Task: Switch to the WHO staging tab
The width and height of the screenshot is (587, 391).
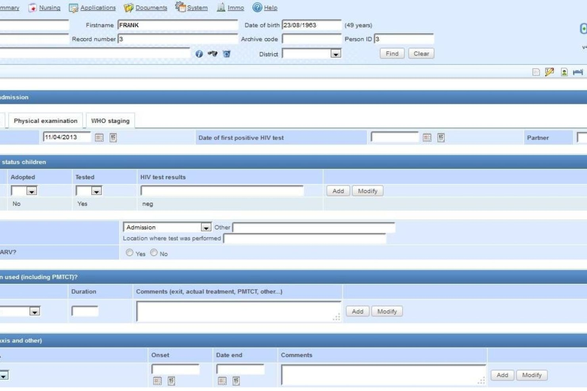Action: point(110,121)
